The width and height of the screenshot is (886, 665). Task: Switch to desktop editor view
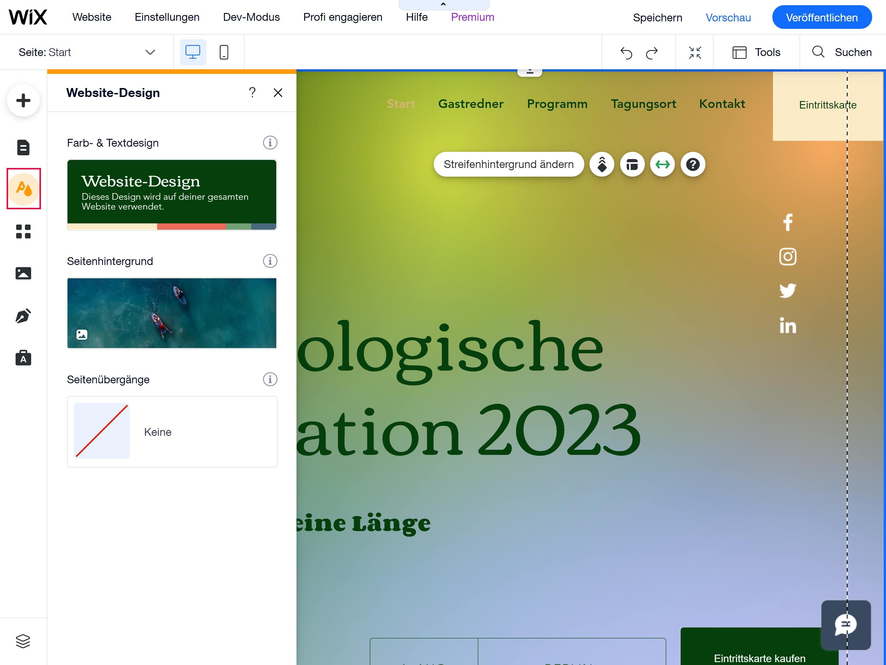193,52
